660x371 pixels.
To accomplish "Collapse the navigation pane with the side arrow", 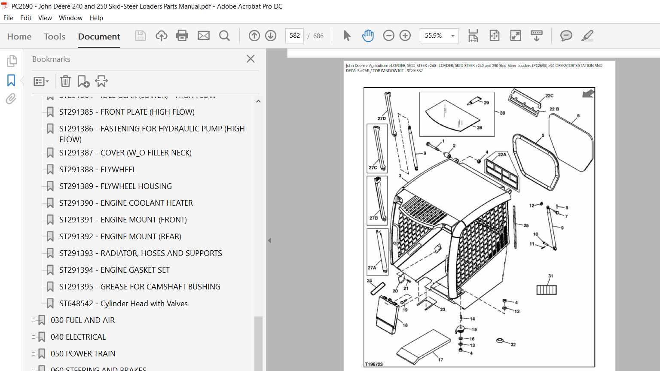I will 269,240.
